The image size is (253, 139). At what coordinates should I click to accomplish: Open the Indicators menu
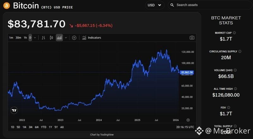[x=92, y=38]
